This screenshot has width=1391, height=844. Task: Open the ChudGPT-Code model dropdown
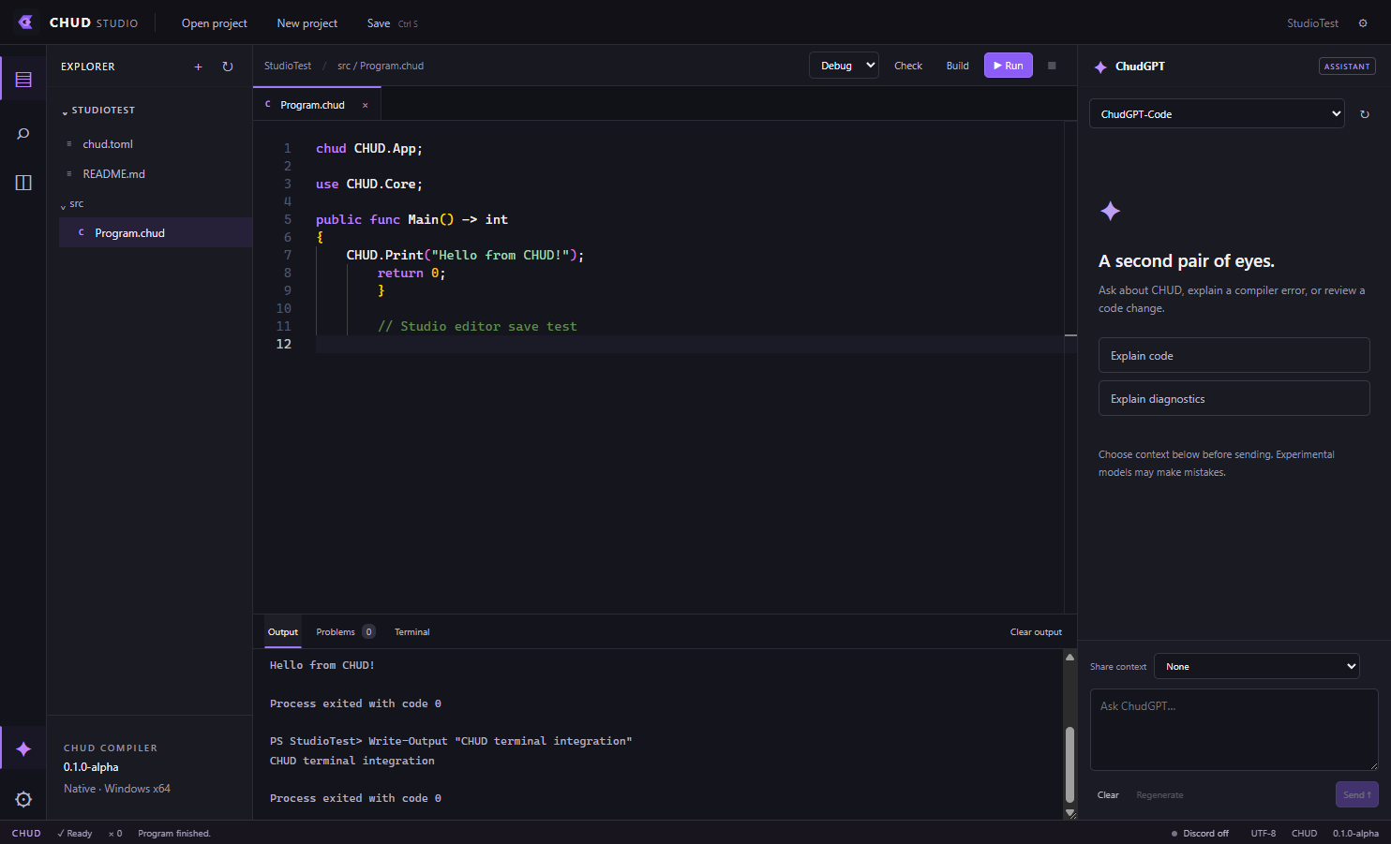point(1217,114)
